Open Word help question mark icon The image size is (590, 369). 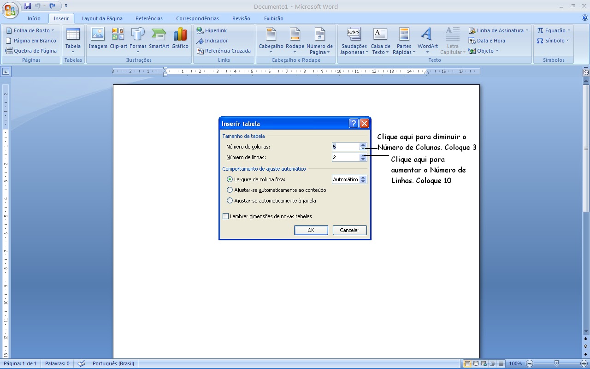click(585, 18)
